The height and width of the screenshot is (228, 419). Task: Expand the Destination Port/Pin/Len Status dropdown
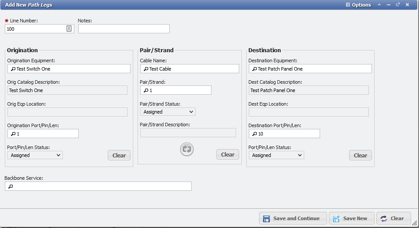pos(277,155)
